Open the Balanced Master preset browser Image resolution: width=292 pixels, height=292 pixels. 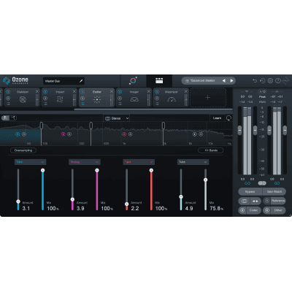(203, 80)
